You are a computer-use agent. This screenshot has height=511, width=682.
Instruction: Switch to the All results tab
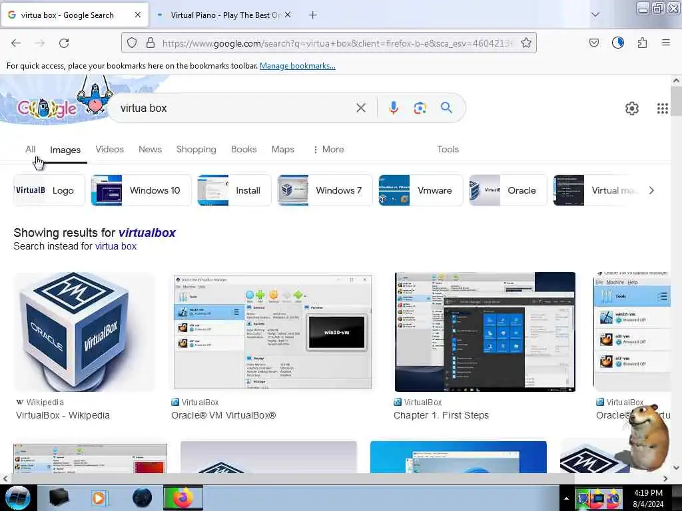(30, 149)
